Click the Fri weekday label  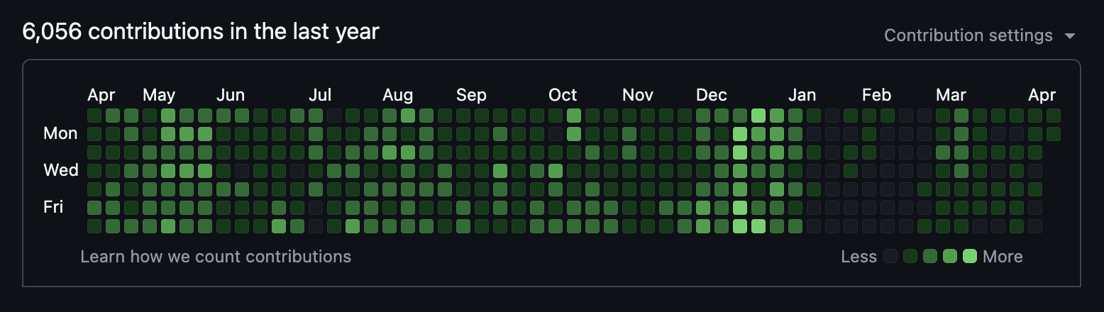(54, 207)
